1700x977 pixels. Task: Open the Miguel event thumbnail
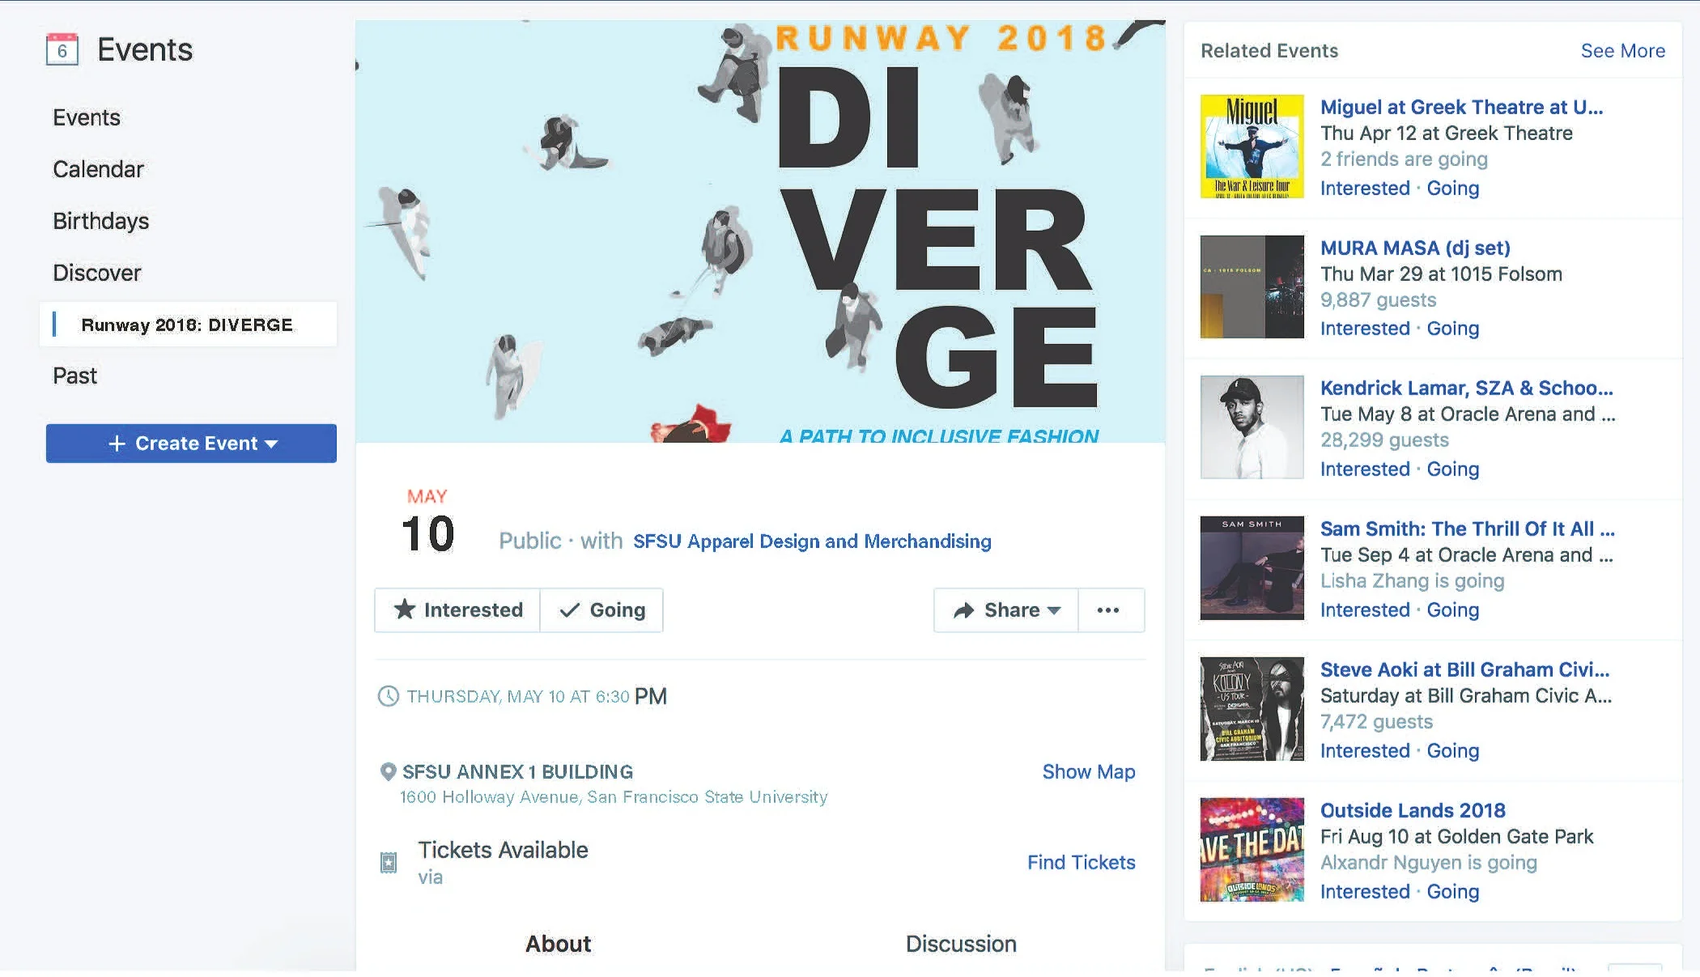[x=1252, y=147]
